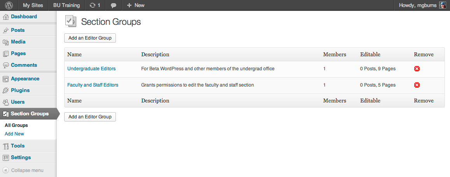
Task: Open the BU Training site menu
Action: pos(66,5)
